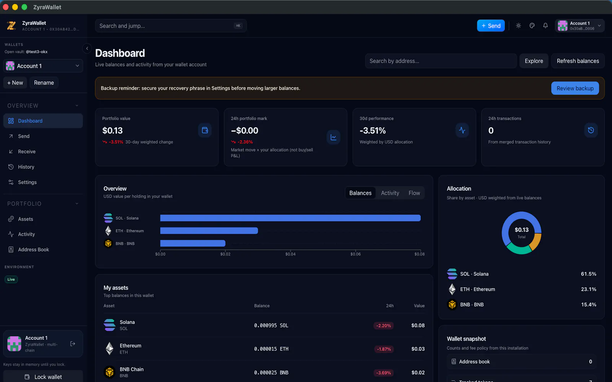
Task: Click pulse icon on 30d performance card
Action: click(462, 130)
